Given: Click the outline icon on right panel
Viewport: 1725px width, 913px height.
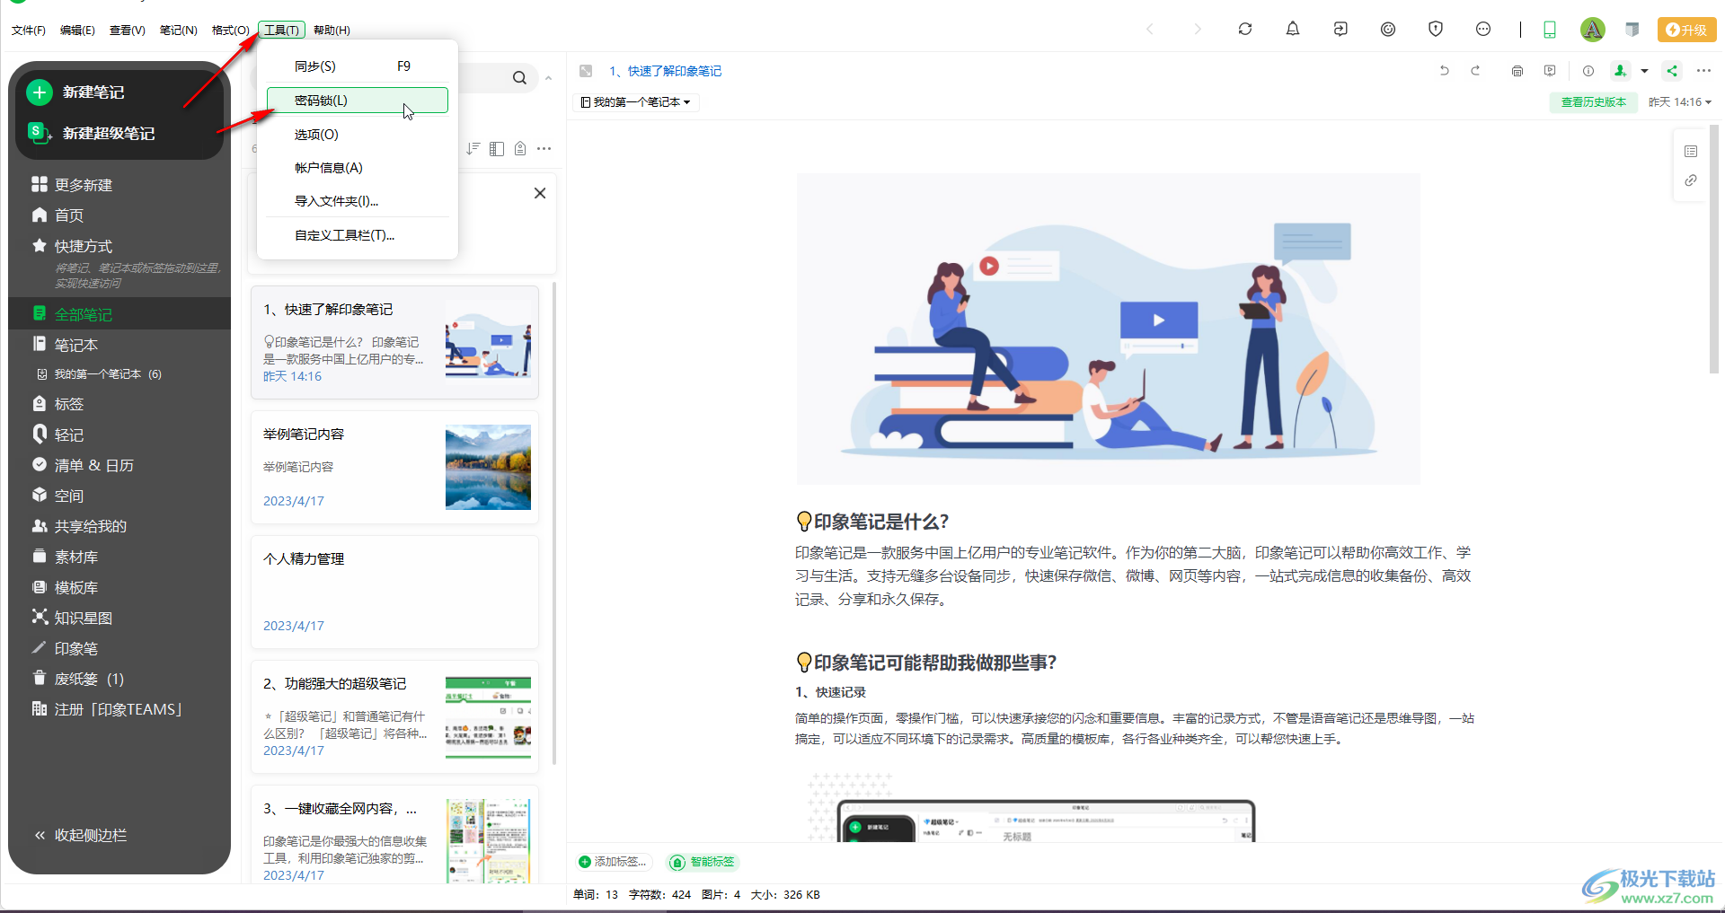Looking at the screenshot, I should pyautogui.click(x=1691, y=152).
